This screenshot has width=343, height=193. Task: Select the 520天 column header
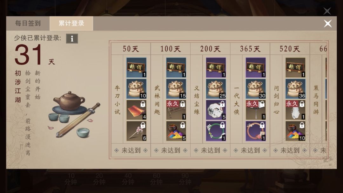click(x=290, y=49)
